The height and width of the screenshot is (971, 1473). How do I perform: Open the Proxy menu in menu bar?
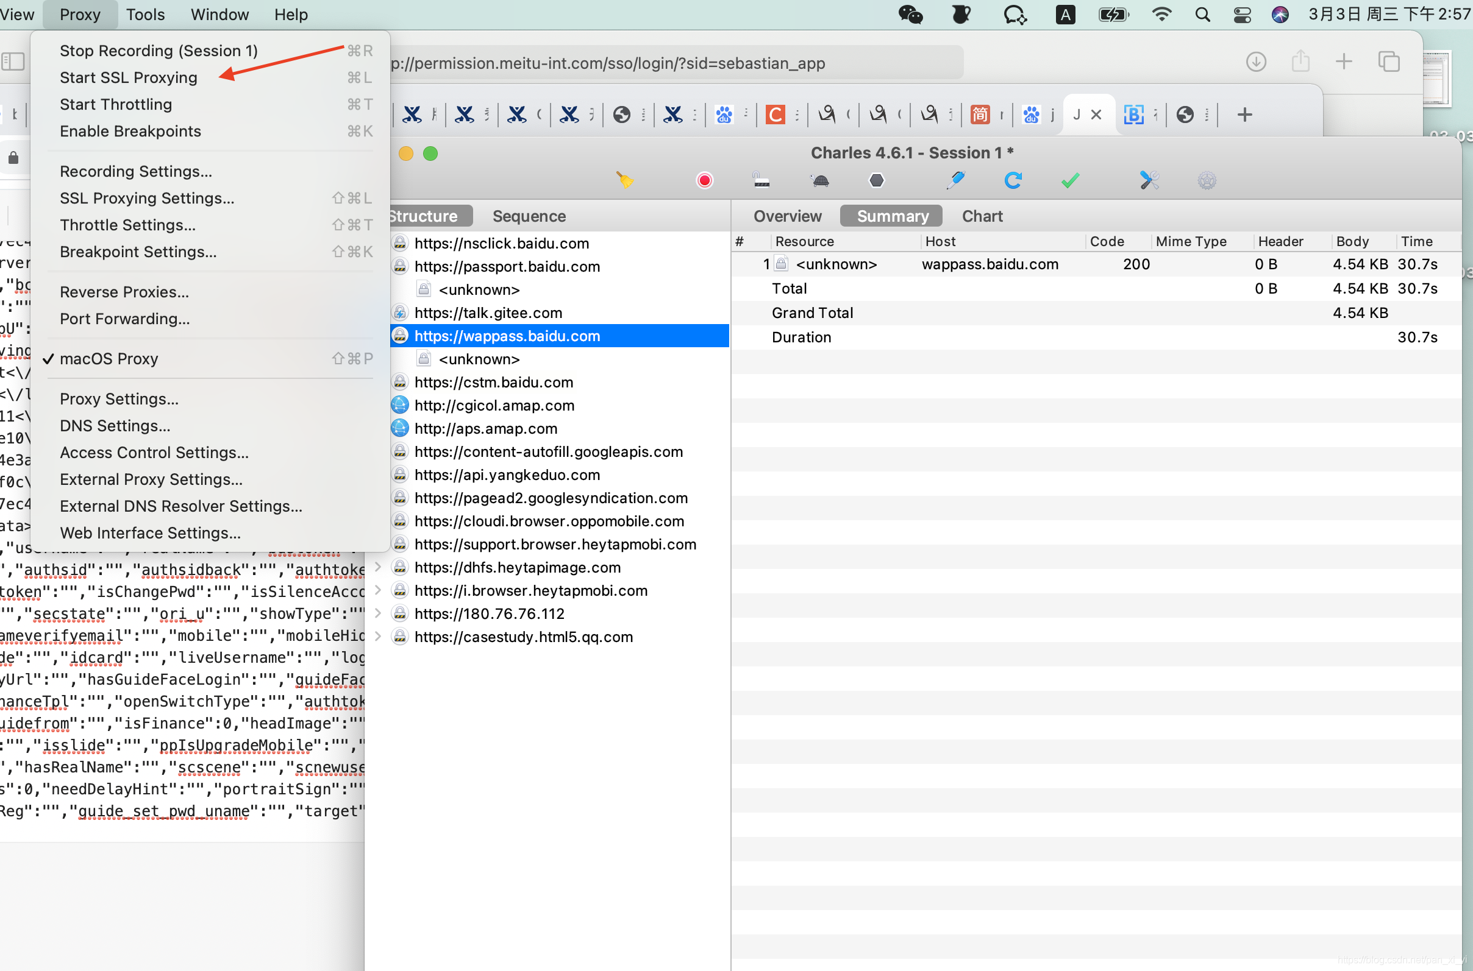tap(80, 14)
